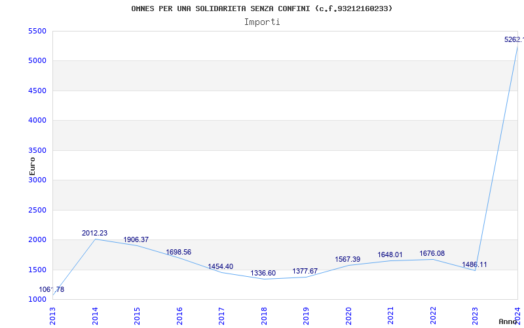Click data label 2012.23
This screenshot has height=328, width=524.
(x=94, y=234)
